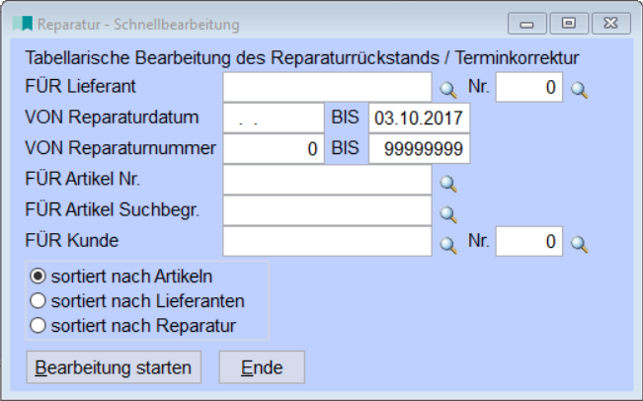Click the FÜR Lieferant label

point(80,86)
